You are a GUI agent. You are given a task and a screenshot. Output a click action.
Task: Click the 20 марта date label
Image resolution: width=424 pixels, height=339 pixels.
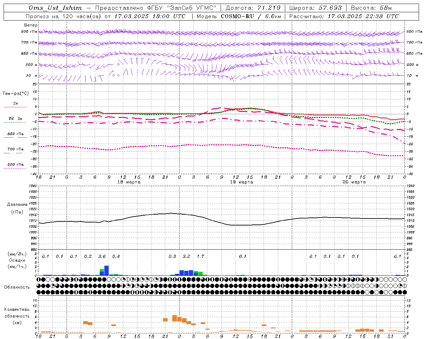pyautogui.click(x=354, y=182)
